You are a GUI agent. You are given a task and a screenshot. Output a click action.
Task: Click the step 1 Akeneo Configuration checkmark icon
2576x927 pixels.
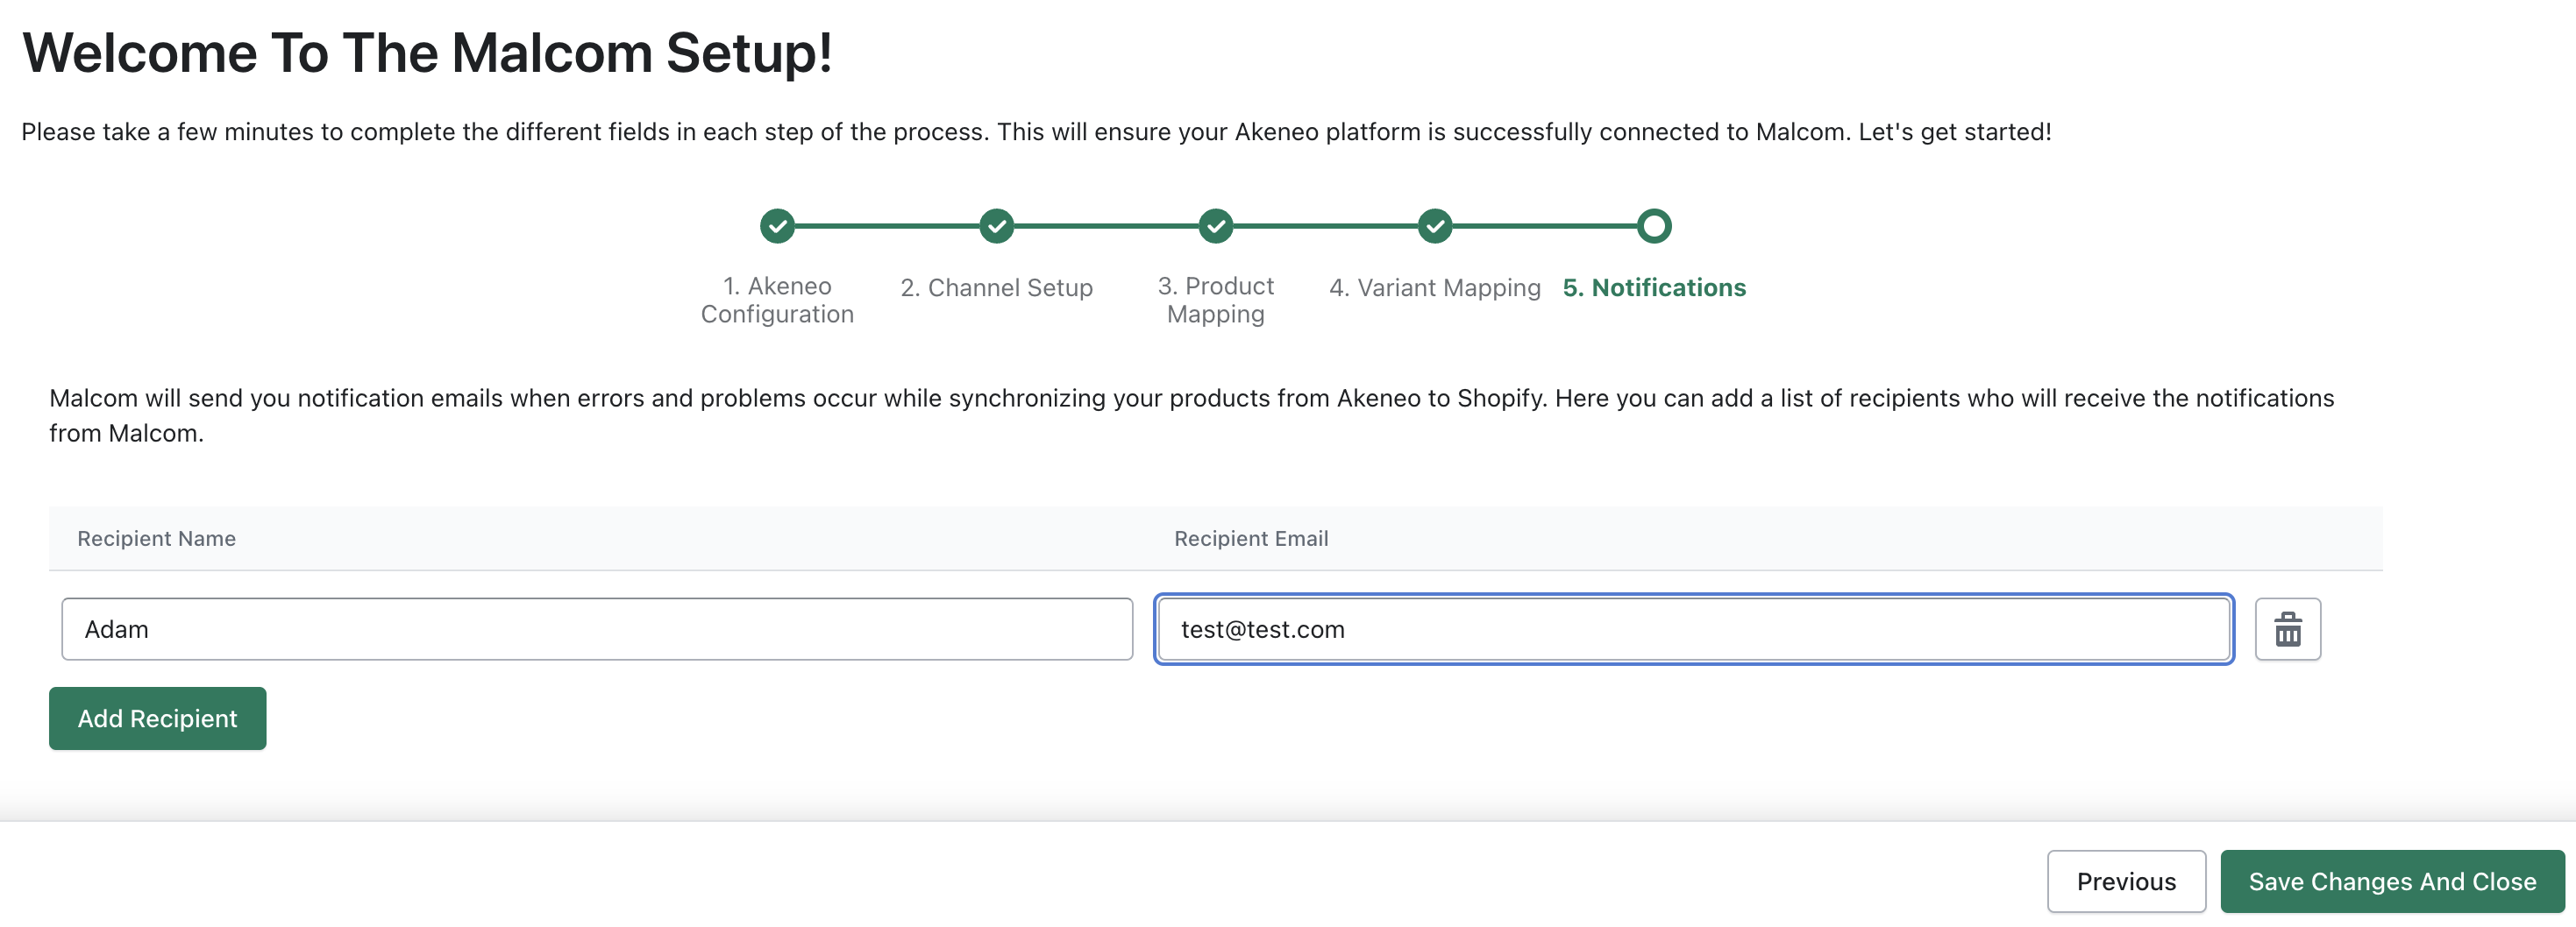point(778,226)
